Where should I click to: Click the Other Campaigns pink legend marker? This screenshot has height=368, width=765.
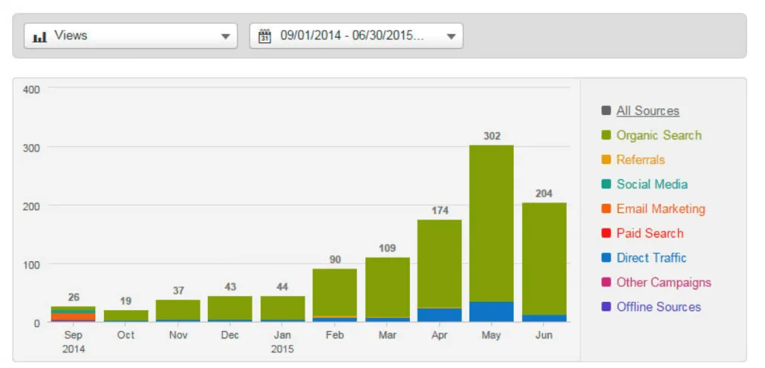point(606,283)
